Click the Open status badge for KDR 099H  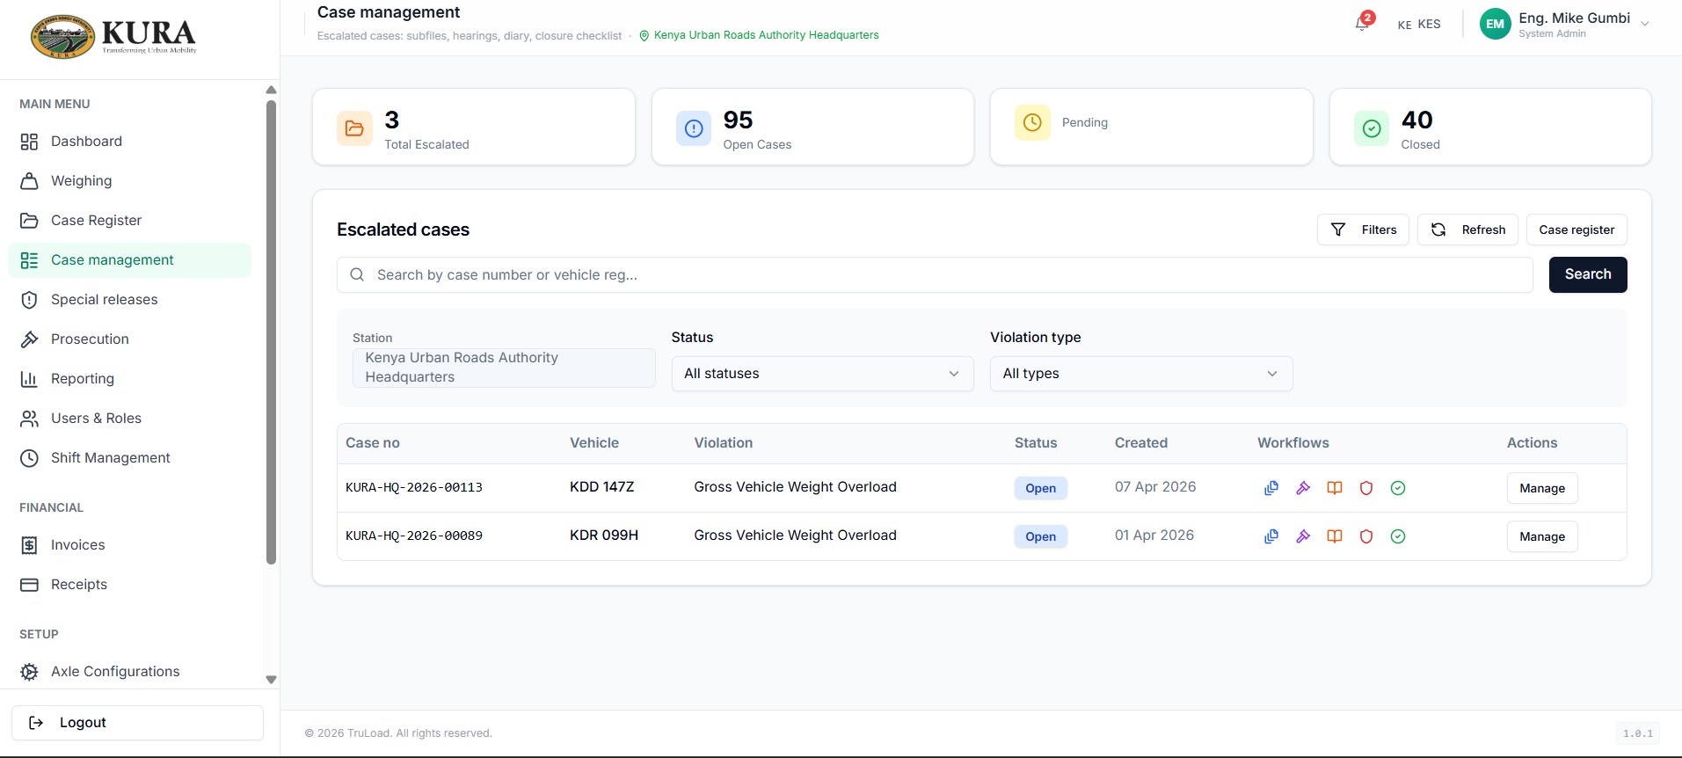tap(1040, 536)
